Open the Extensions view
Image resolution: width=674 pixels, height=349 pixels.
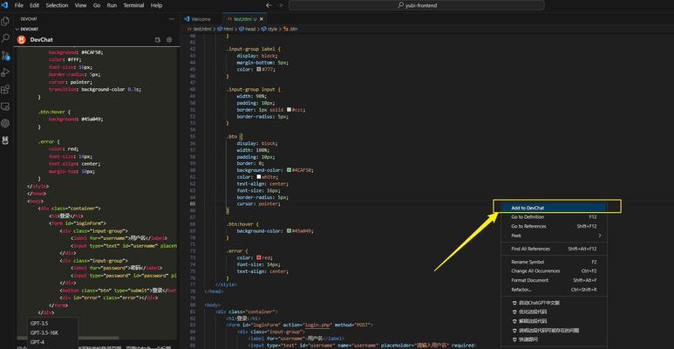point(5,90)
